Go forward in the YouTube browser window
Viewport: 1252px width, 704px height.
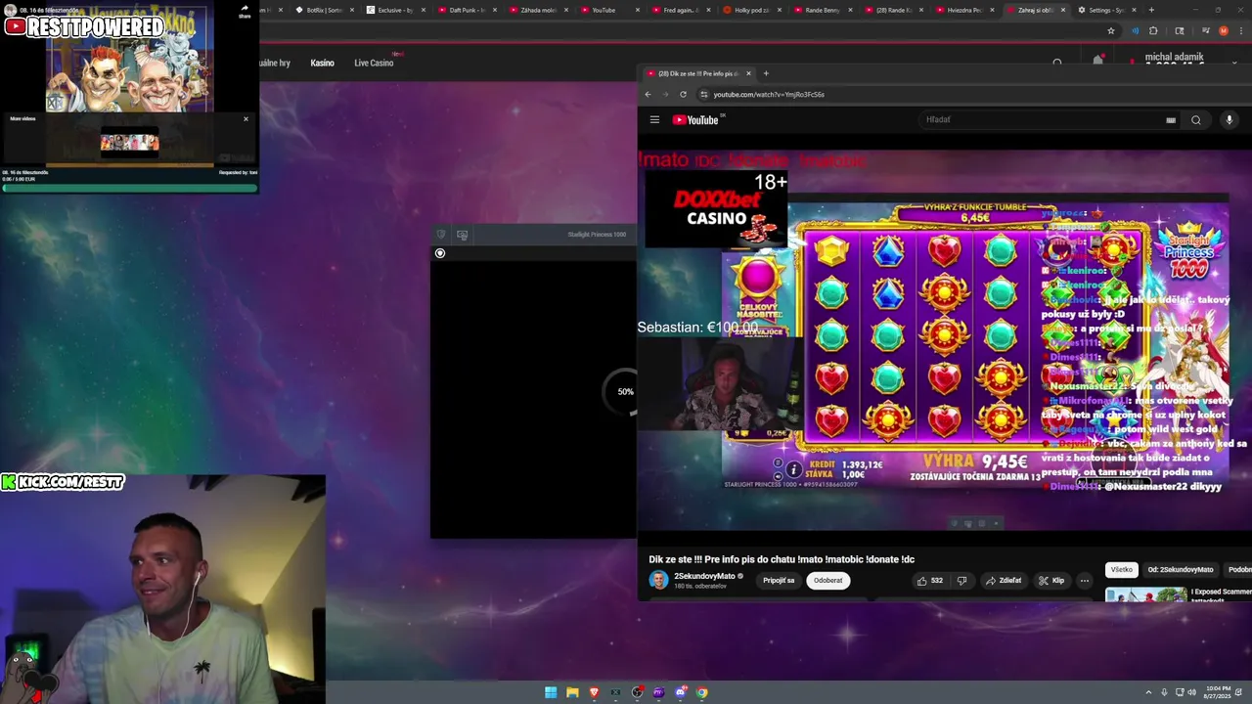pyautogui.click(x=665, y=95)
